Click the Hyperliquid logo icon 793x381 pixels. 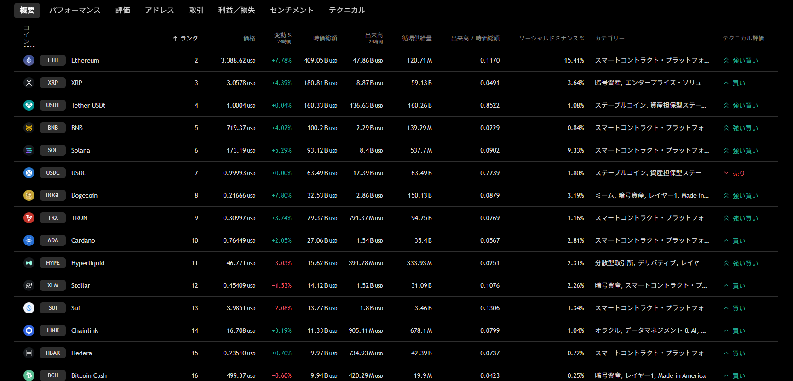(x=29, y=263)
